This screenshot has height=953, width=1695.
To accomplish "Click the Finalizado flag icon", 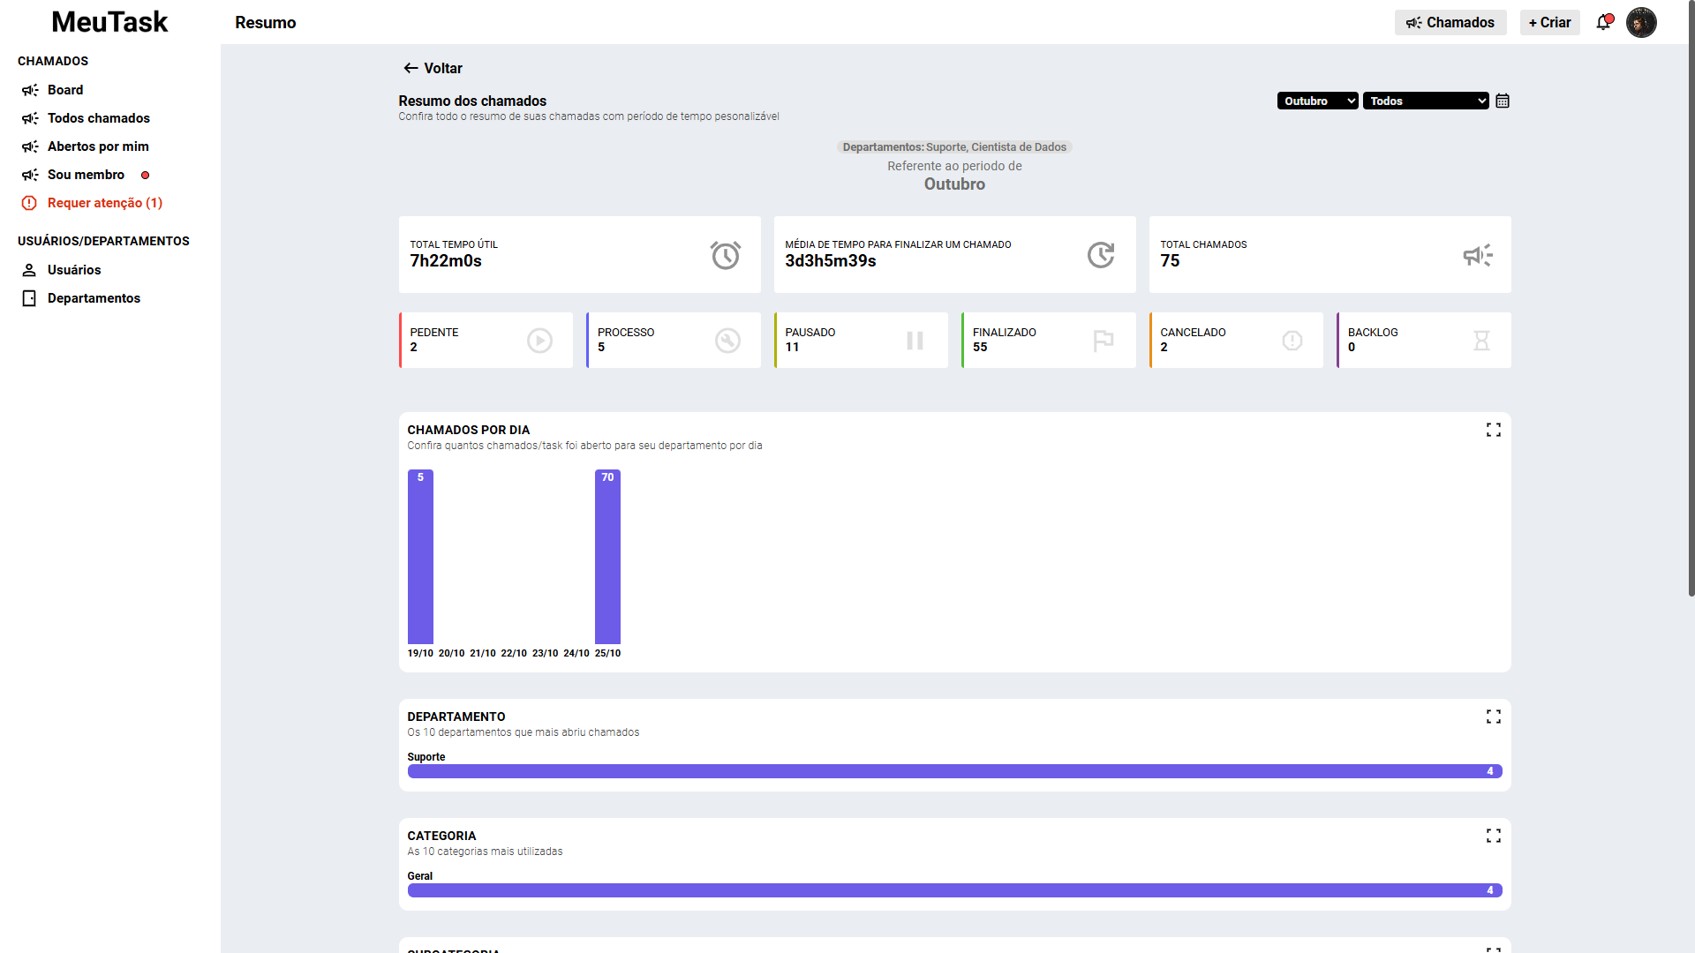I will 1103,341.
